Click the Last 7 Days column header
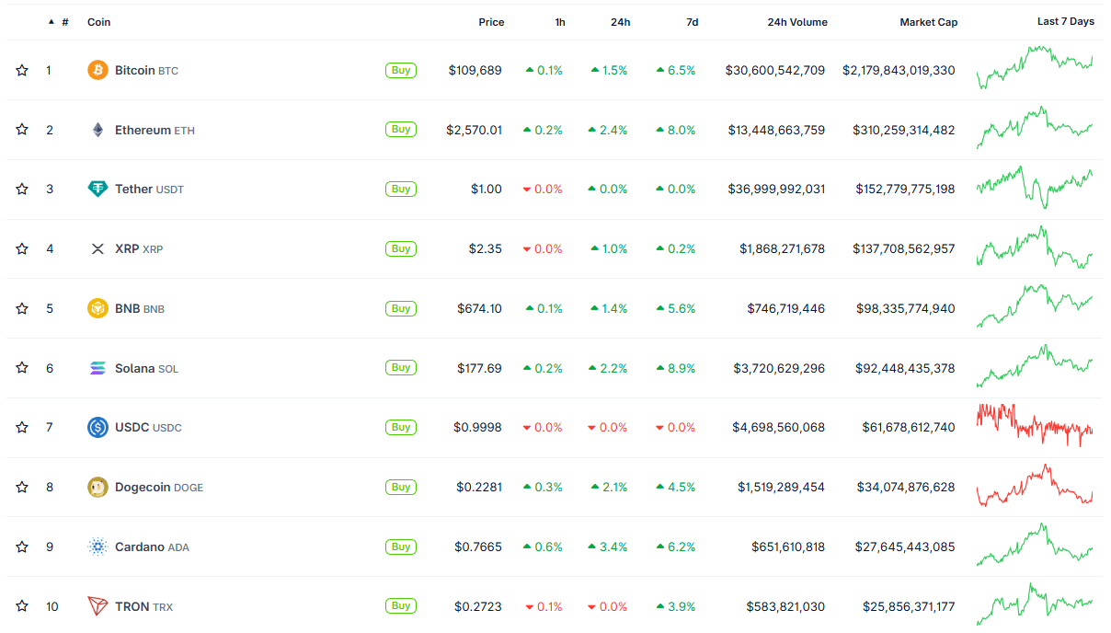This screenshot has width=1111, height=633. (1066, 21)
